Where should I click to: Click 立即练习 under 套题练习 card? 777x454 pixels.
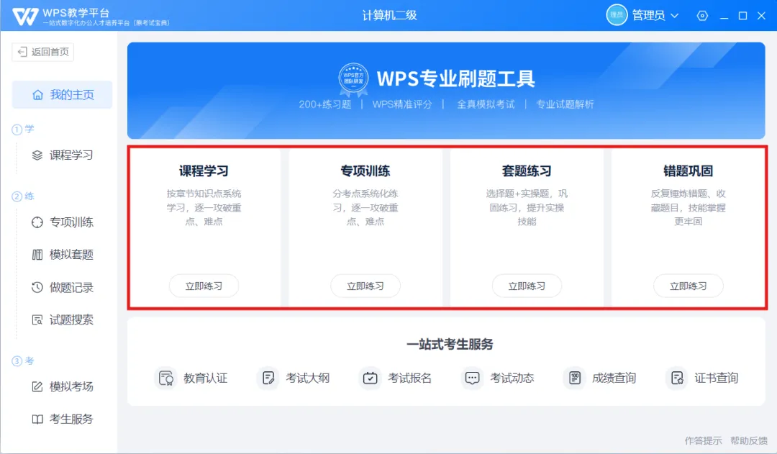527,286
